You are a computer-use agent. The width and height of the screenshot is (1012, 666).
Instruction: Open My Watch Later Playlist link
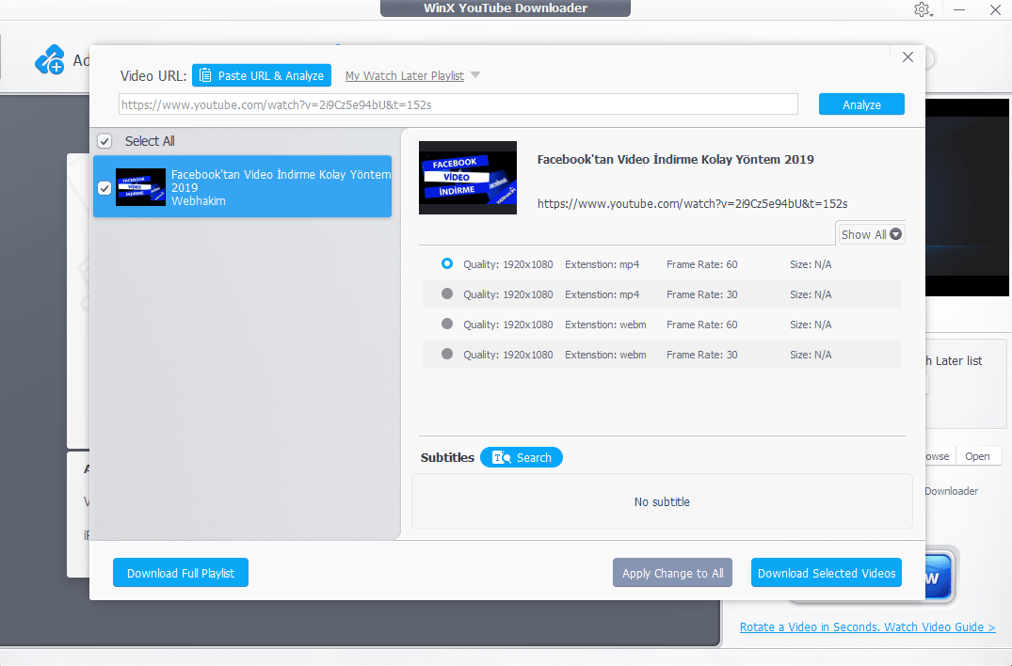click(405, 75)
